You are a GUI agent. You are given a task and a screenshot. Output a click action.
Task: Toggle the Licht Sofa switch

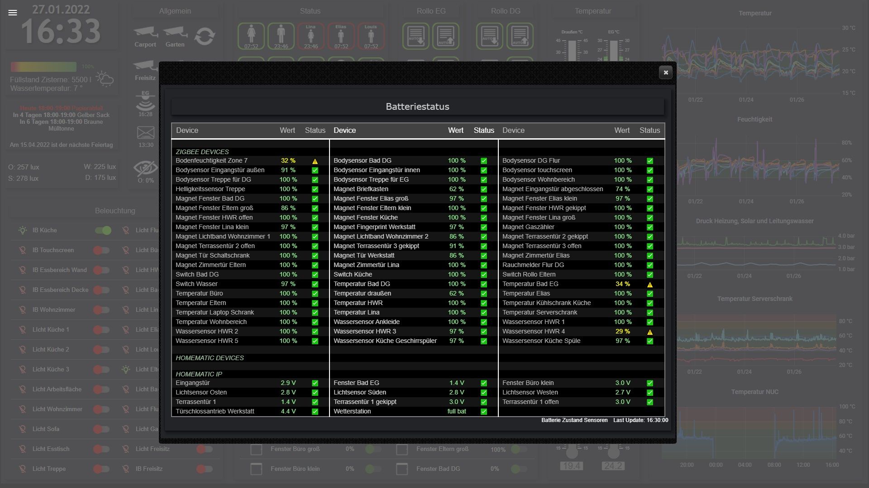coord(101,429)
